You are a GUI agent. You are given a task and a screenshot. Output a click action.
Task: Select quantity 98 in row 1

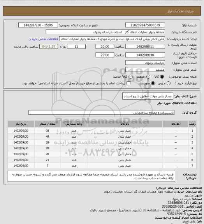click(x=47, y=131)
